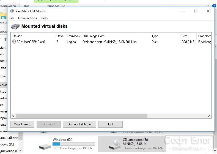The width and height of the screenshot is (217, 154).
Task: Click the Mounted virtual disks drive icon
Action: tap(15, 26)
